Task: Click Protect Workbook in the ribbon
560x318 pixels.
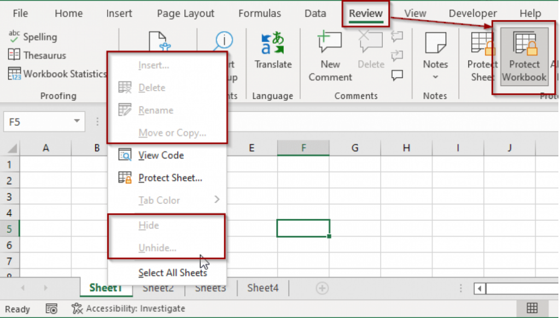Action: click(524, 56)
